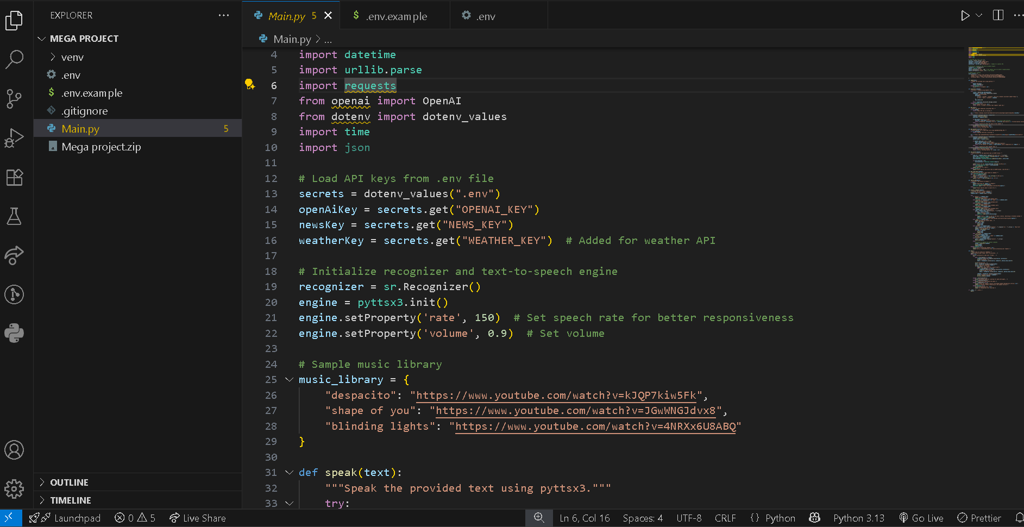Start Go Live server
1024x527 pixels.
click(921, 518)
